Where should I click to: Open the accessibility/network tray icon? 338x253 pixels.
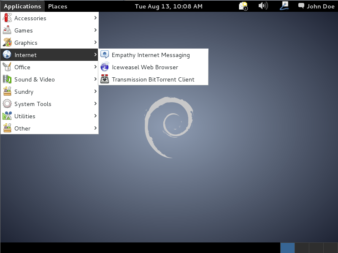point(284,6)
